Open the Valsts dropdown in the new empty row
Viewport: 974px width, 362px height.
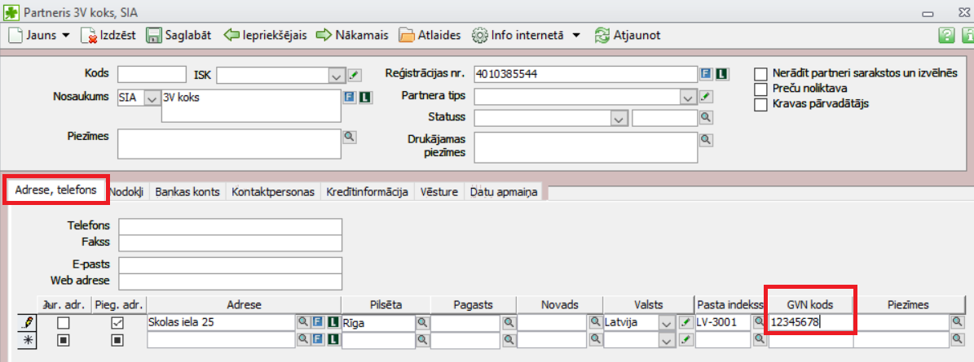point(668,340)
